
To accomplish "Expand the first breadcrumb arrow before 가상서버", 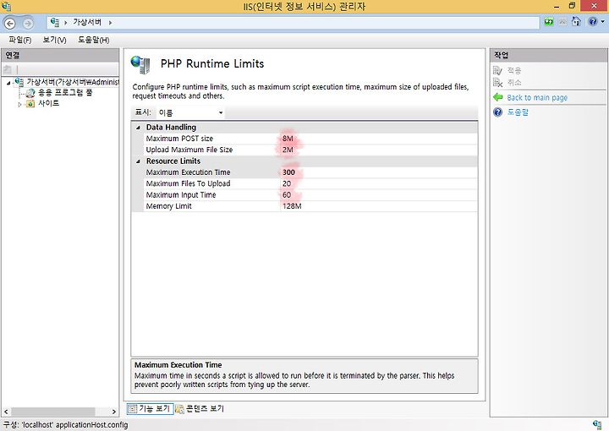I will [65, 23].
